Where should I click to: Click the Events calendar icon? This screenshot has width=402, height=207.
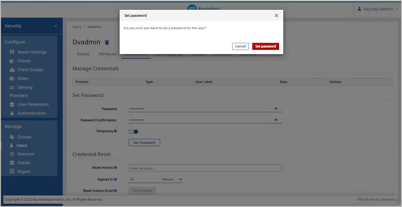(x=12, y=163)
